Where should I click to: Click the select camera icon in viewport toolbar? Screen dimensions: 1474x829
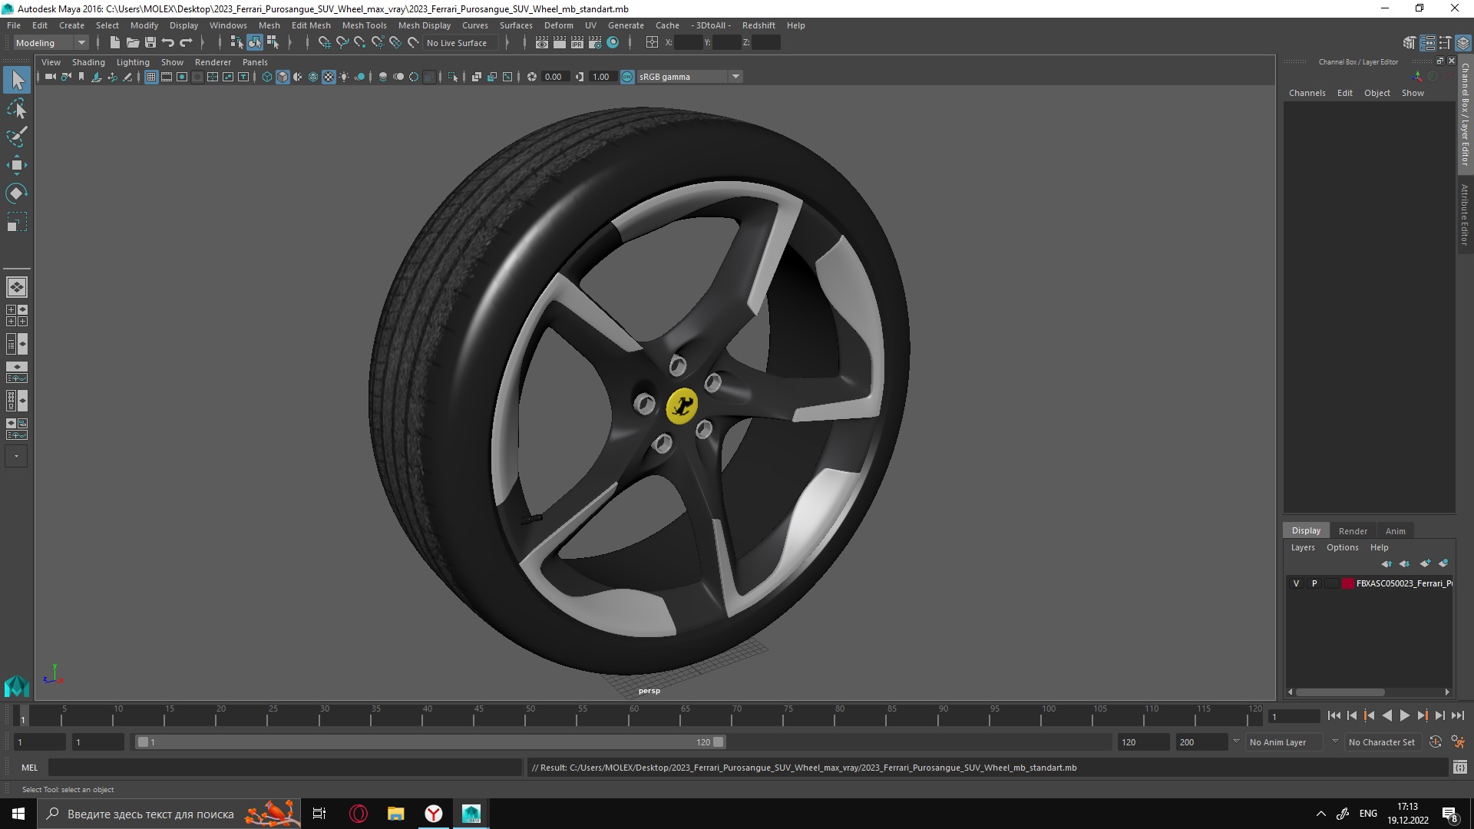click(51, 77)
